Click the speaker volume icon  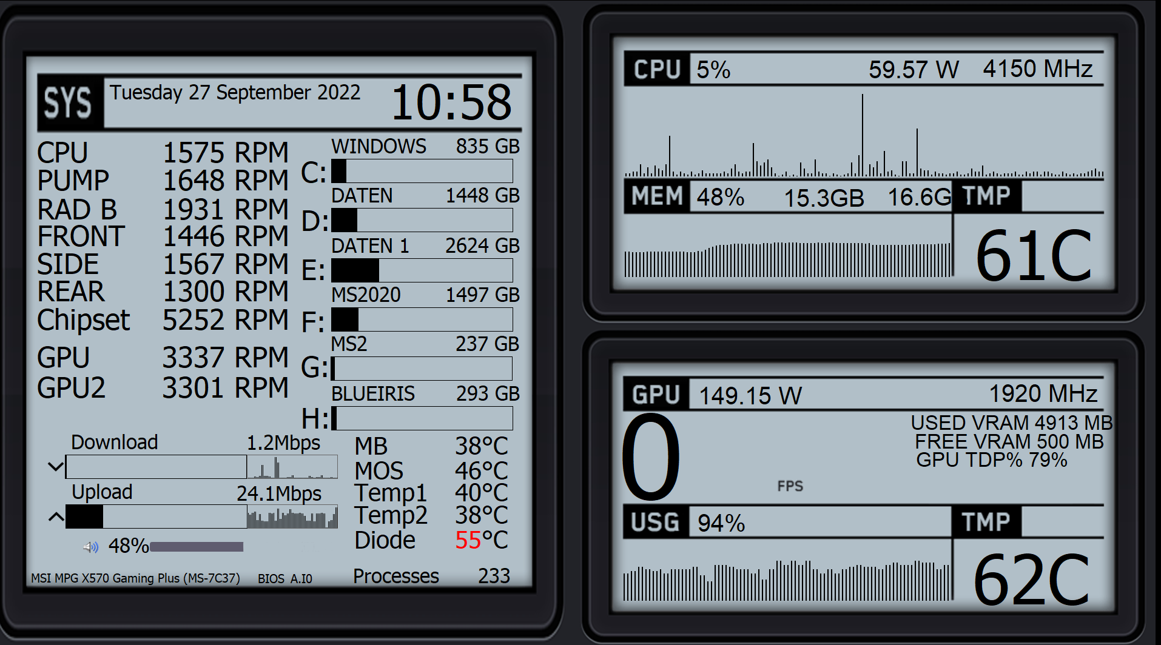(90, 547)
